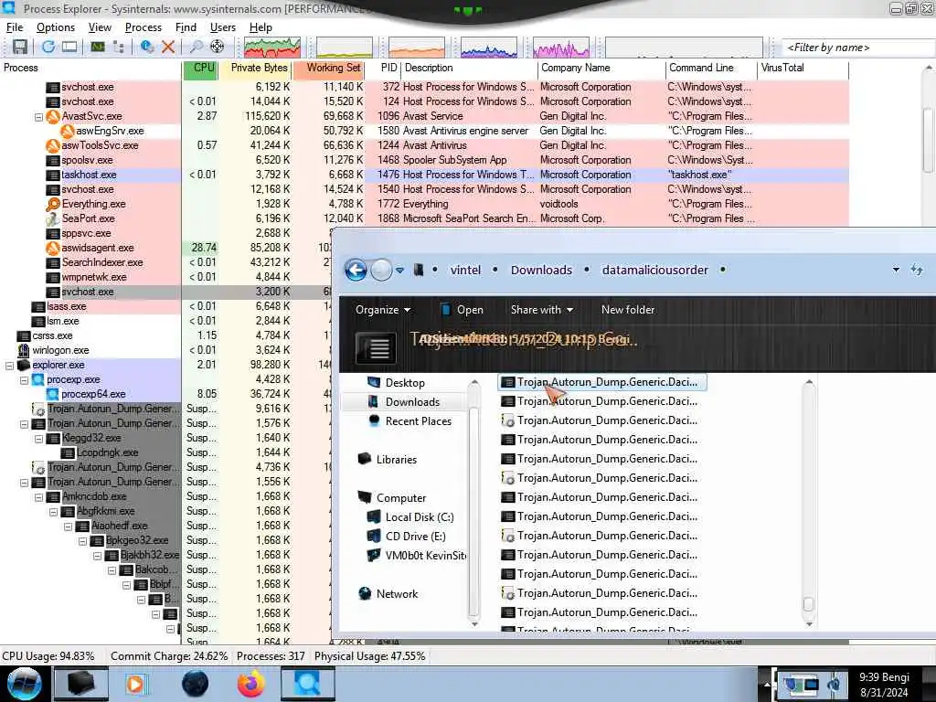Select the aswidsagent.exe process icon
Screen dimensions: 936x702
click(x=53, y=248)
